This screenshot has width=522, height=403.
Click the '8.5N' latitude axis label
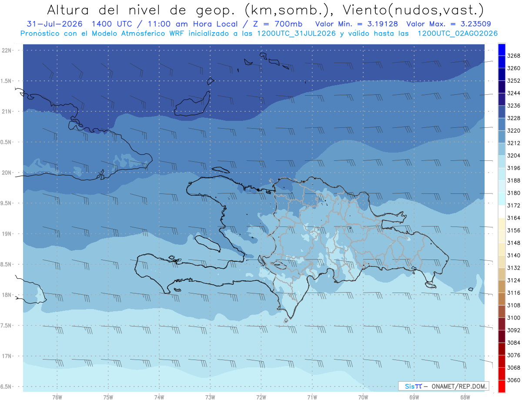pyautogui.click(x=7, y=264)
